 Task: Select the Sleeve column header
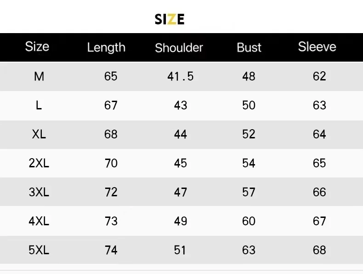pos(317,47)
